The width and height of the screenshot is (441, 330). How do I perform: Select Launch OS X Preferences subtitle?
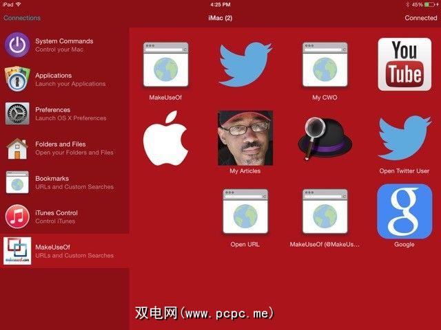tap(71, 118)
